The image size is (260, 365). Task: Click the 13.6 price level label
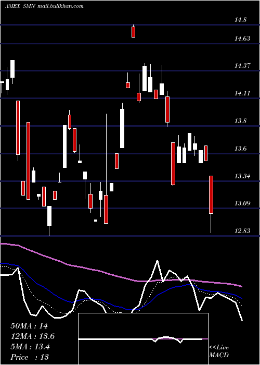pos(240,149)
